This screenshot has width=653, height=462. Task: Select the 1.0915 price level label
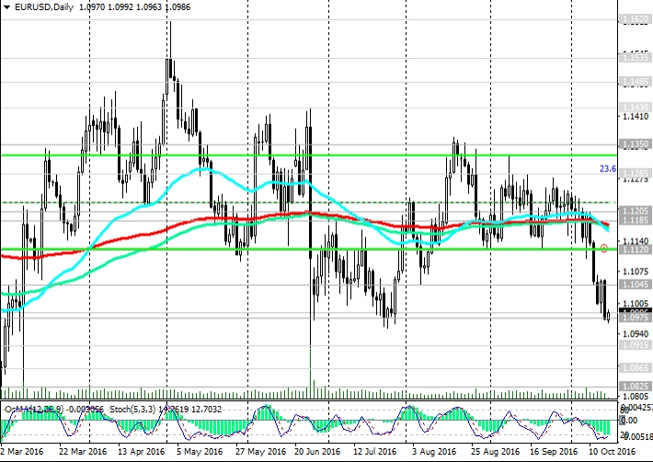pos(635,345)
